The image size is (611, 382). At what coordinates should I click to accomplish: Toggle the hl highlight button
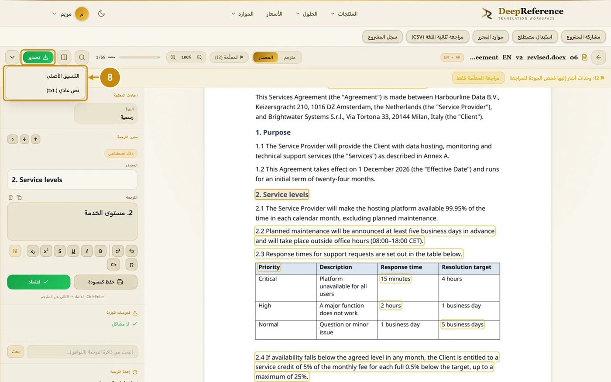[x=15, y=251]
